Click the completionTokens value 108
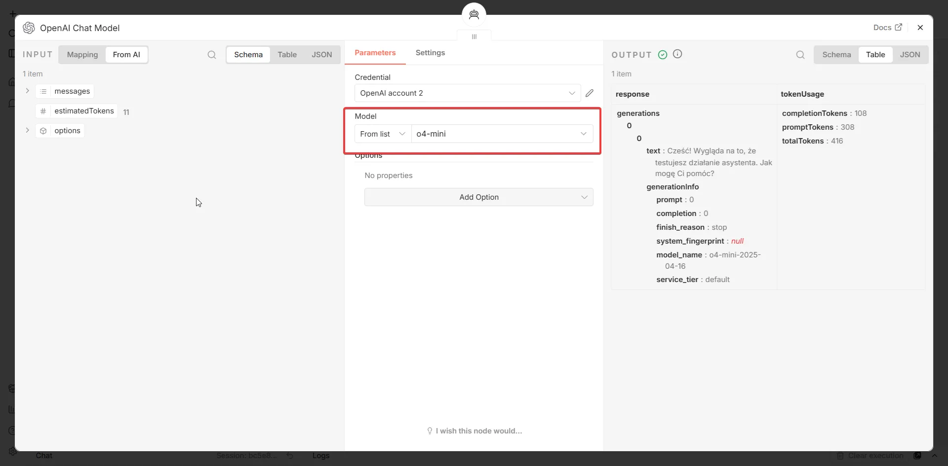 pyautogui.click(x=861, y=113)
